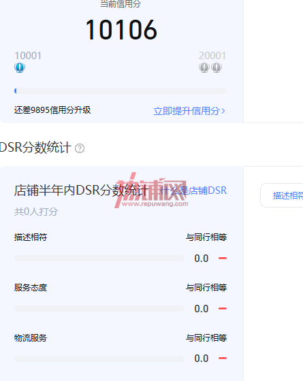Click the DSR分数统计 heading

[35, 147]
